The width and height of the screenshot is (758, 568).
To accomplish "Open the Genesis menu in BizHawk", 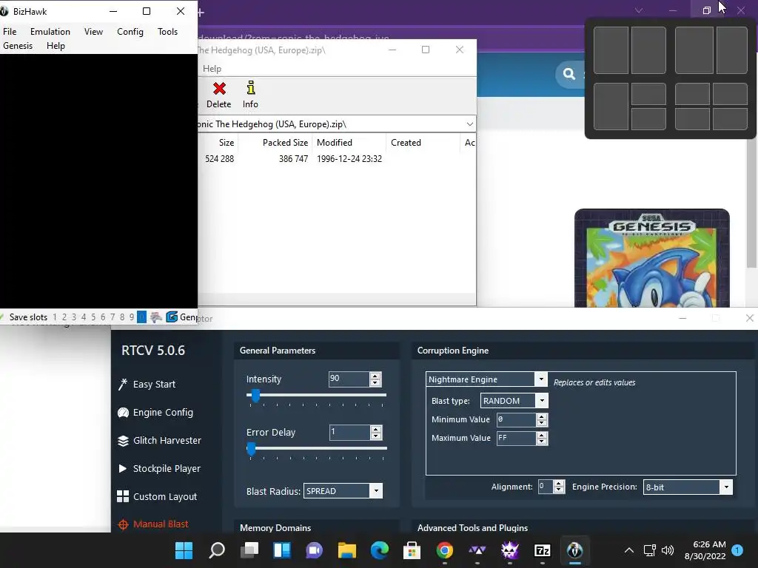I will (18, 45).
